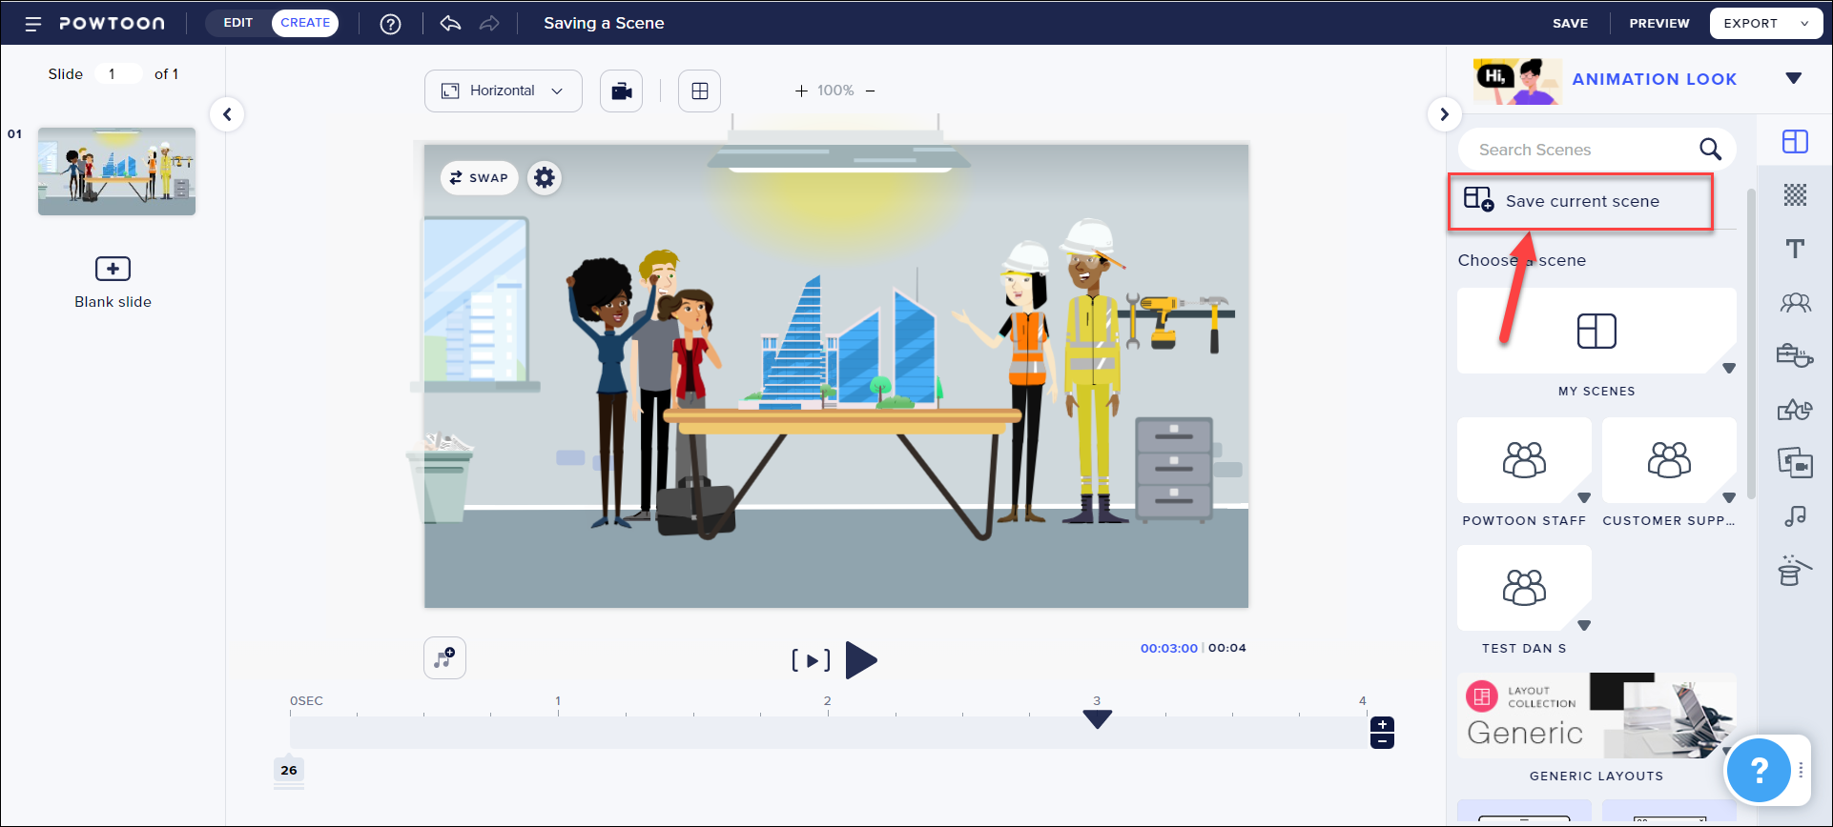Expand the POWTOON STAFF arrow
This screenshot has width=1833, height=827.
coord(1584,497)
